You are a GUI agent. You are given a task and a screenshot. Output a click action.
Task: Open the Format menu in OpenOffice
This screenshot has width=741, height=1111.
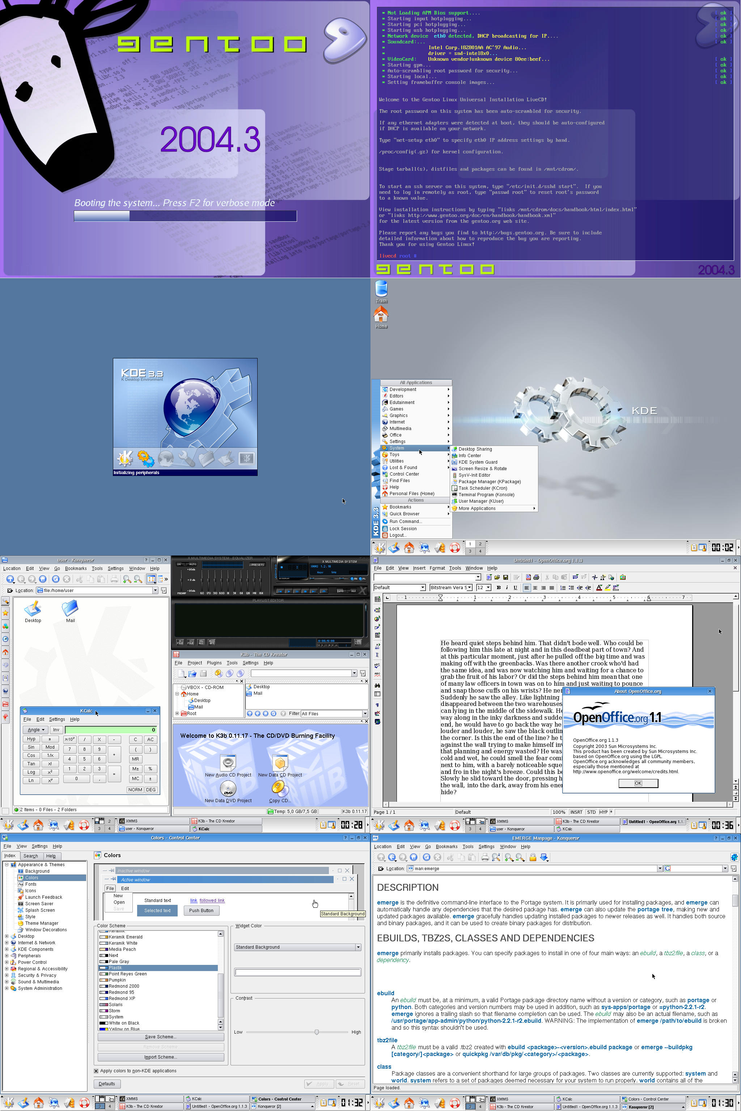(437, 568)
